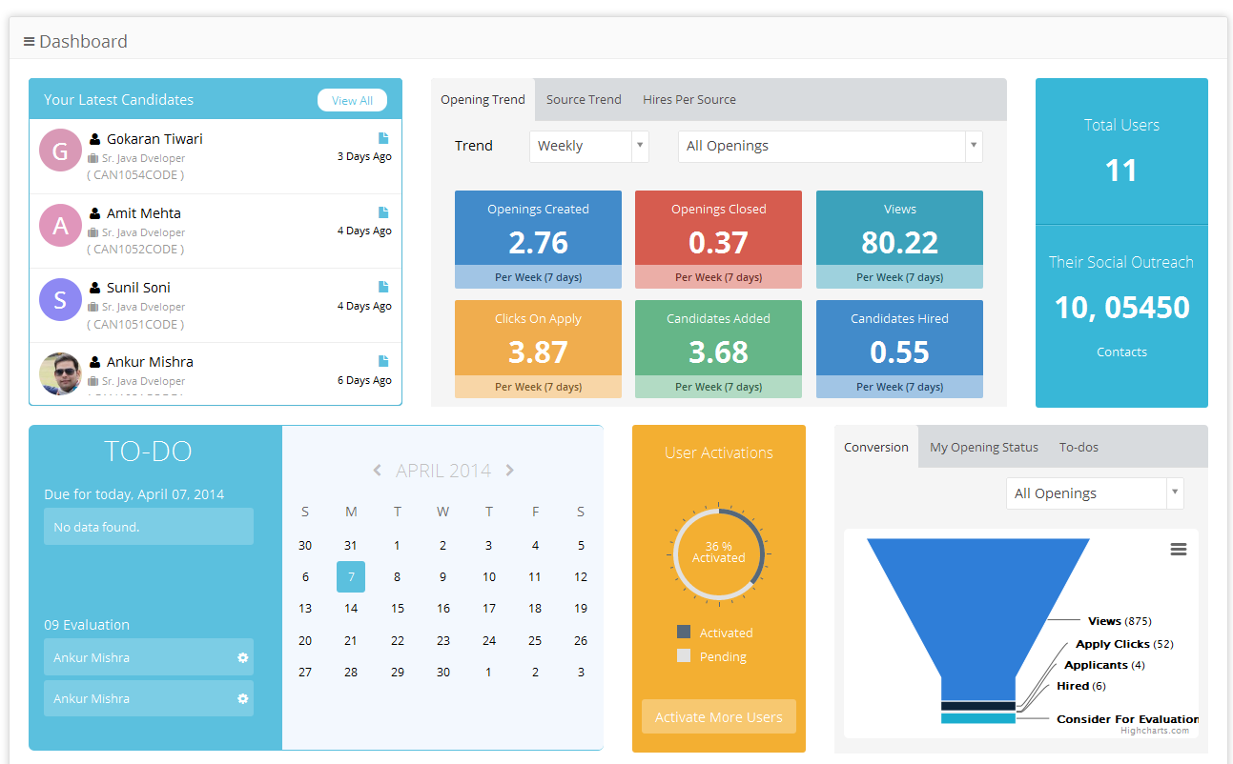Click the hamburger menu icon beside Dashboard
1233x764 pixels.
pos(30,42)
